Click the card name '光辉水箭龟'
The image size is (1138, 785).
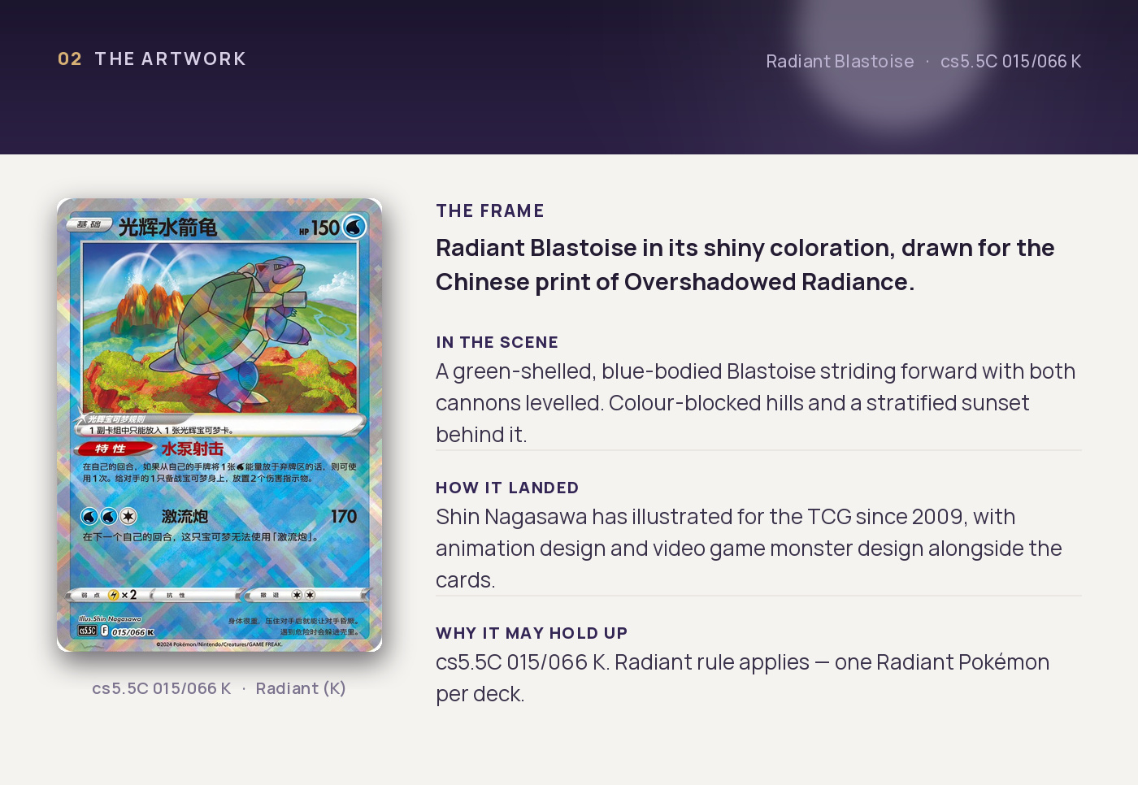pyautogui.click(x=168, y=228)
